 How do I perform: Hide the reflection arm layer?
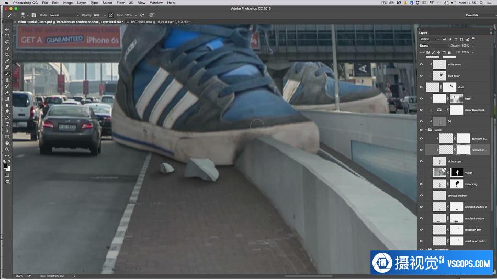[x=421, y=230]
